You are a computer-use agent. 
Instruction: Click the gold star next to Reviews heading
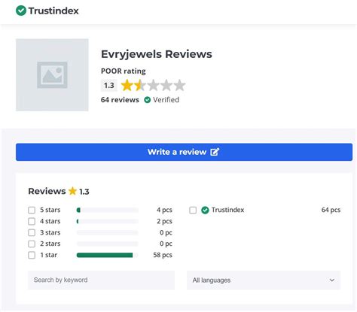click(x=72, y=191)
